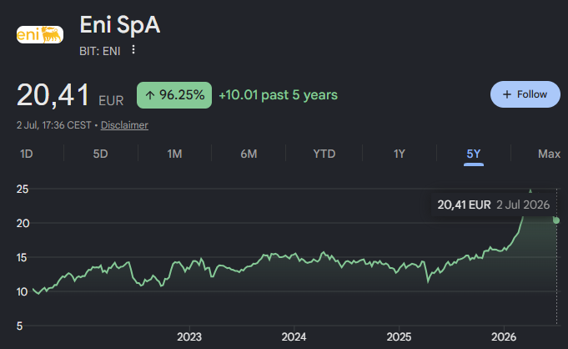Viewport: 568px width, 349px height.
Task: Click the 20 y-axis label
Action: [23, 223]
